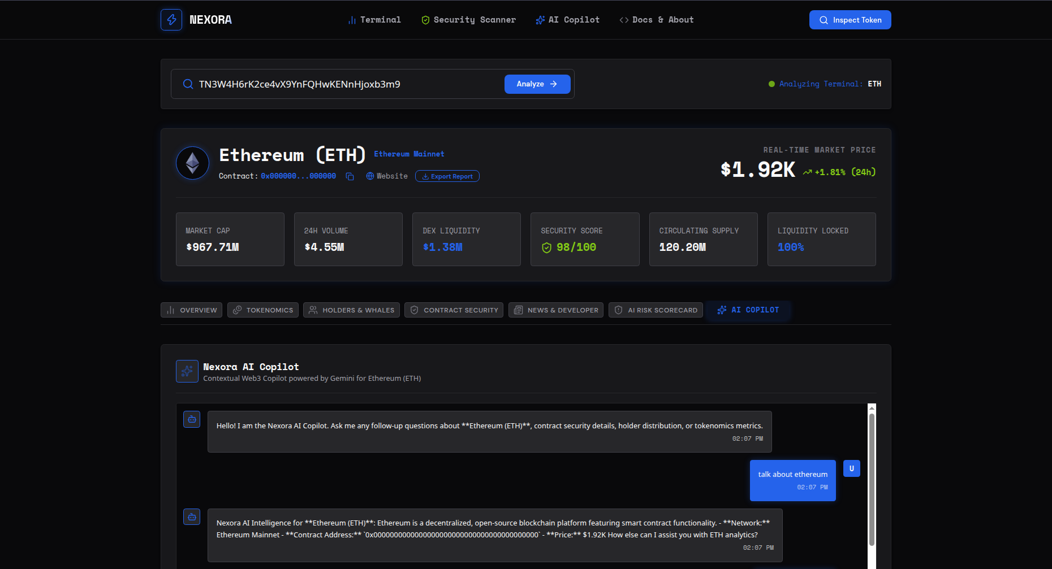Click the chat scrollbar thumb
The width and height of the screenshot is (1052, 569).
[872, 479]
